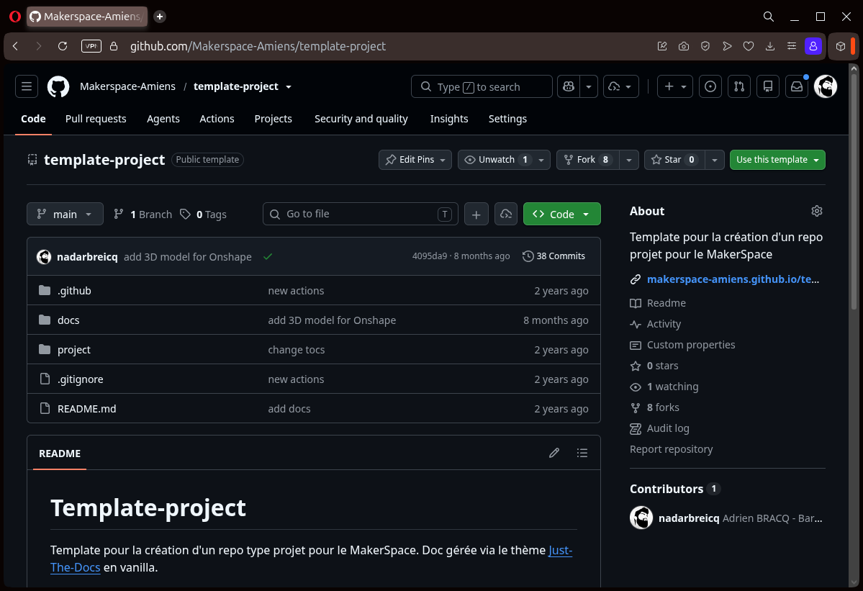The width and height of the screenshot is (863, 591).
Task: Open the Opera VPN badge
Action: pos(91,46)
